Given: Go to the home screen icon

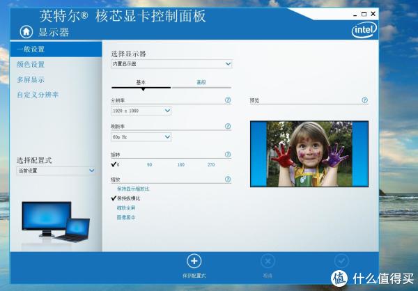Looking at the screenshot, I should coord(26,32).
